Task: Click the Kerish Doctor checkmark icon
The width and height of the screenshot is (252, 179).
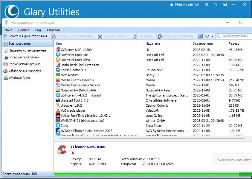Action: pos(58,70)
